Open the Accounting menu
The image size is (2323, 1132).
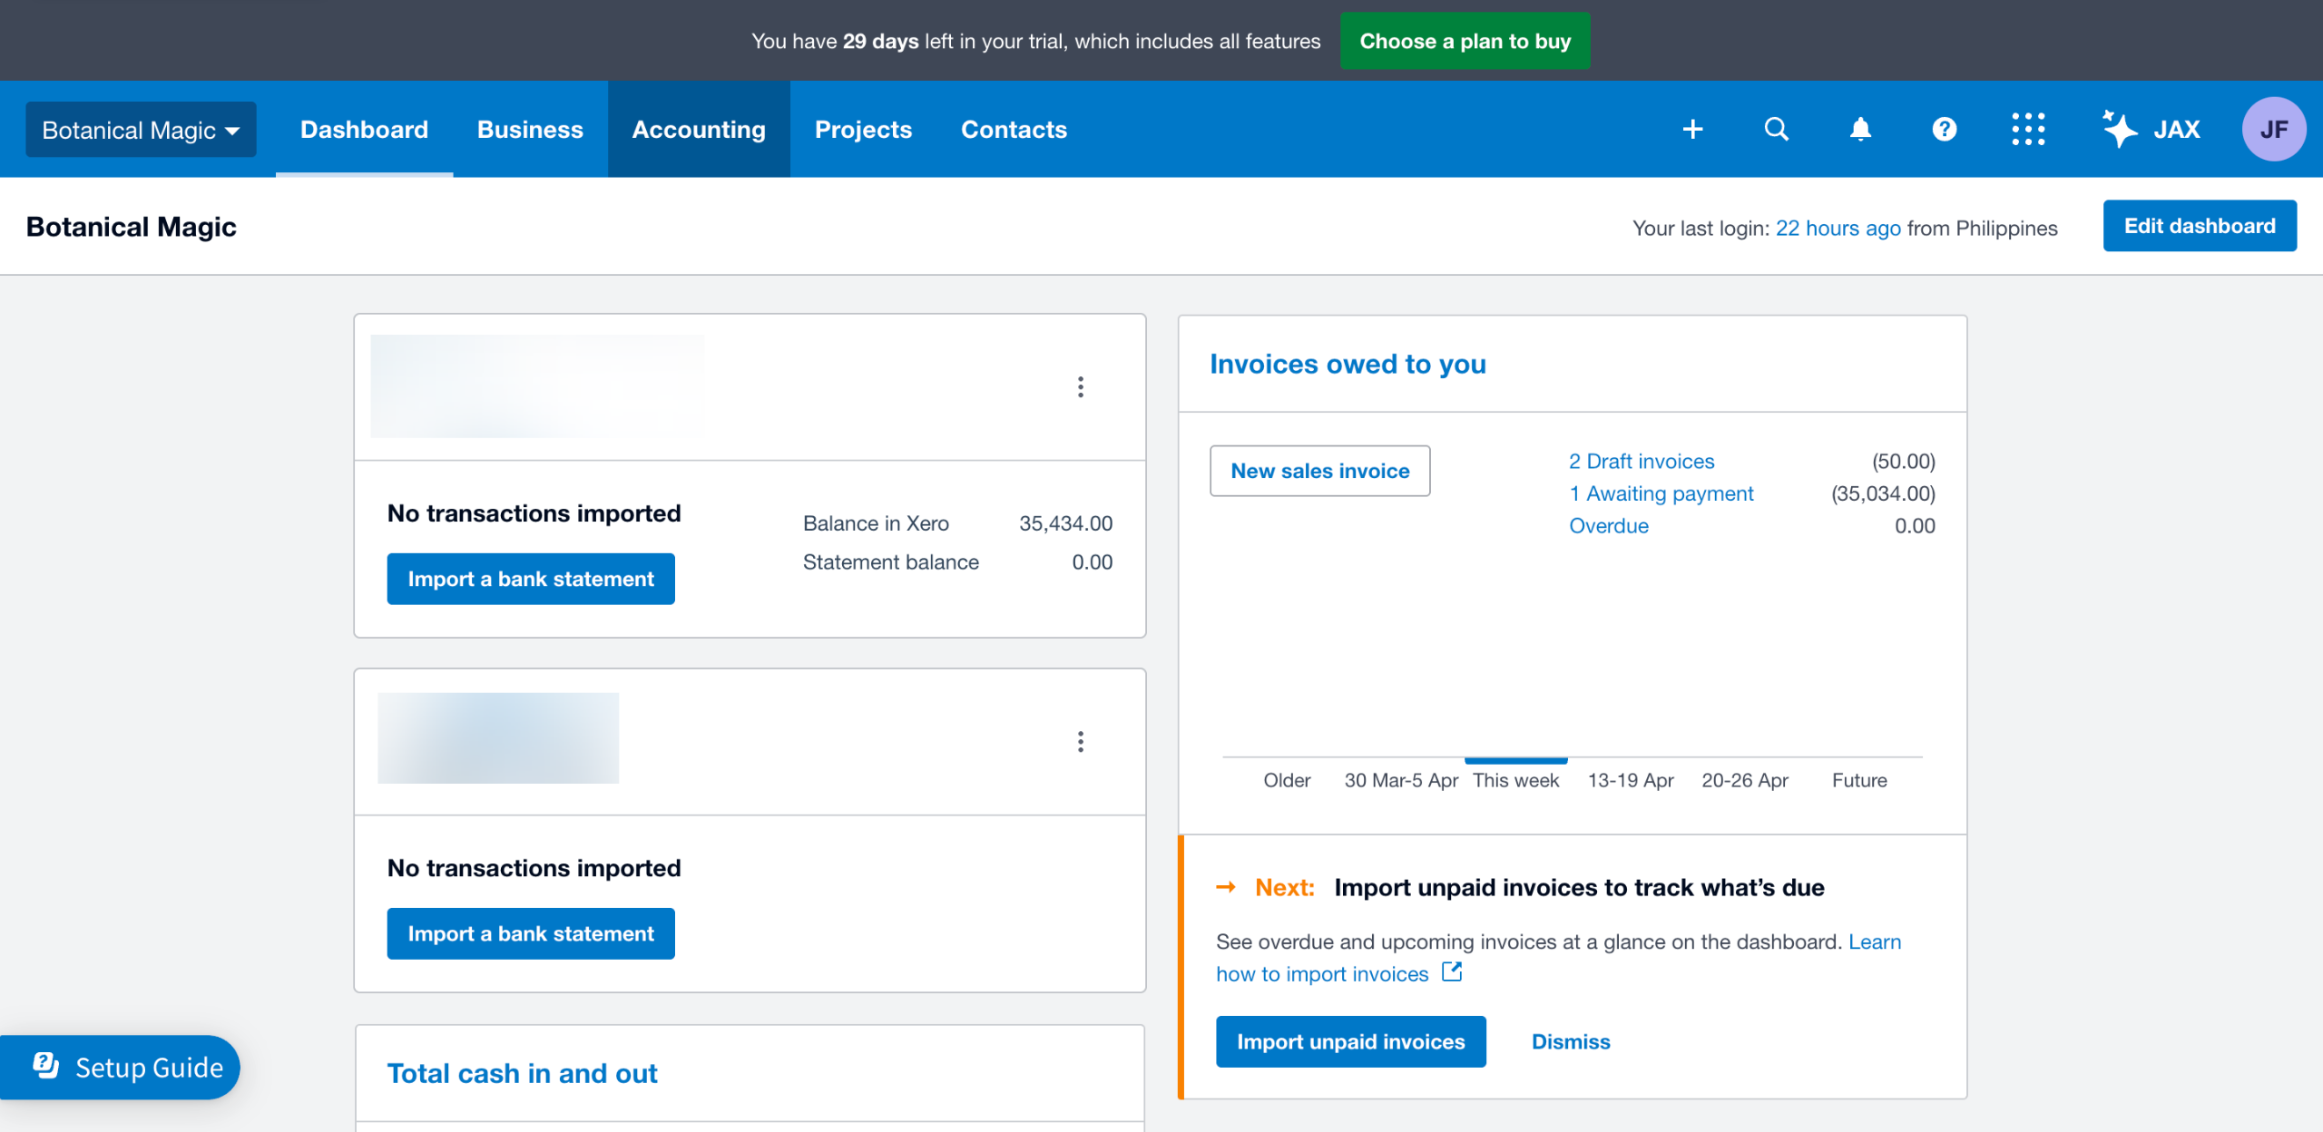pyautogui.click(x=699, y=130)
